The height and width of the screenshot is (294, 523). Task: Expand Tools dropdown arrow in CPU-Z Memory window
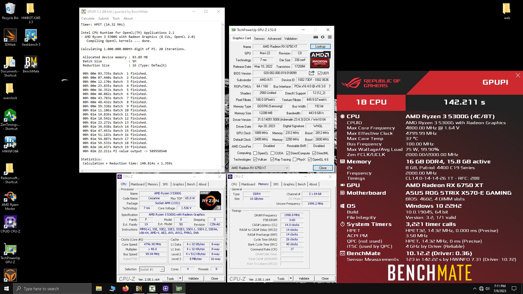coord(291,278)
